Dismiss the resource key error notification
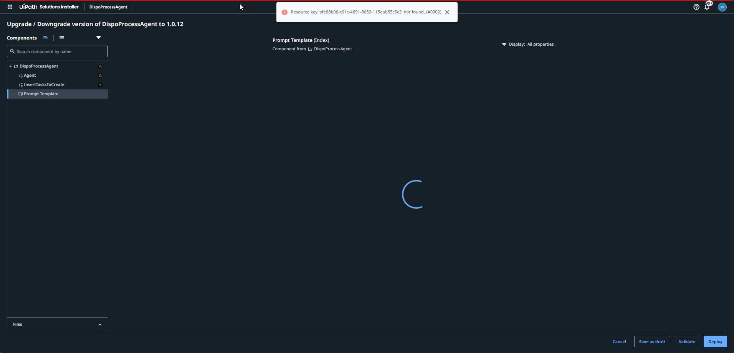Screen dimensions: 734x353 pos(447,12)
